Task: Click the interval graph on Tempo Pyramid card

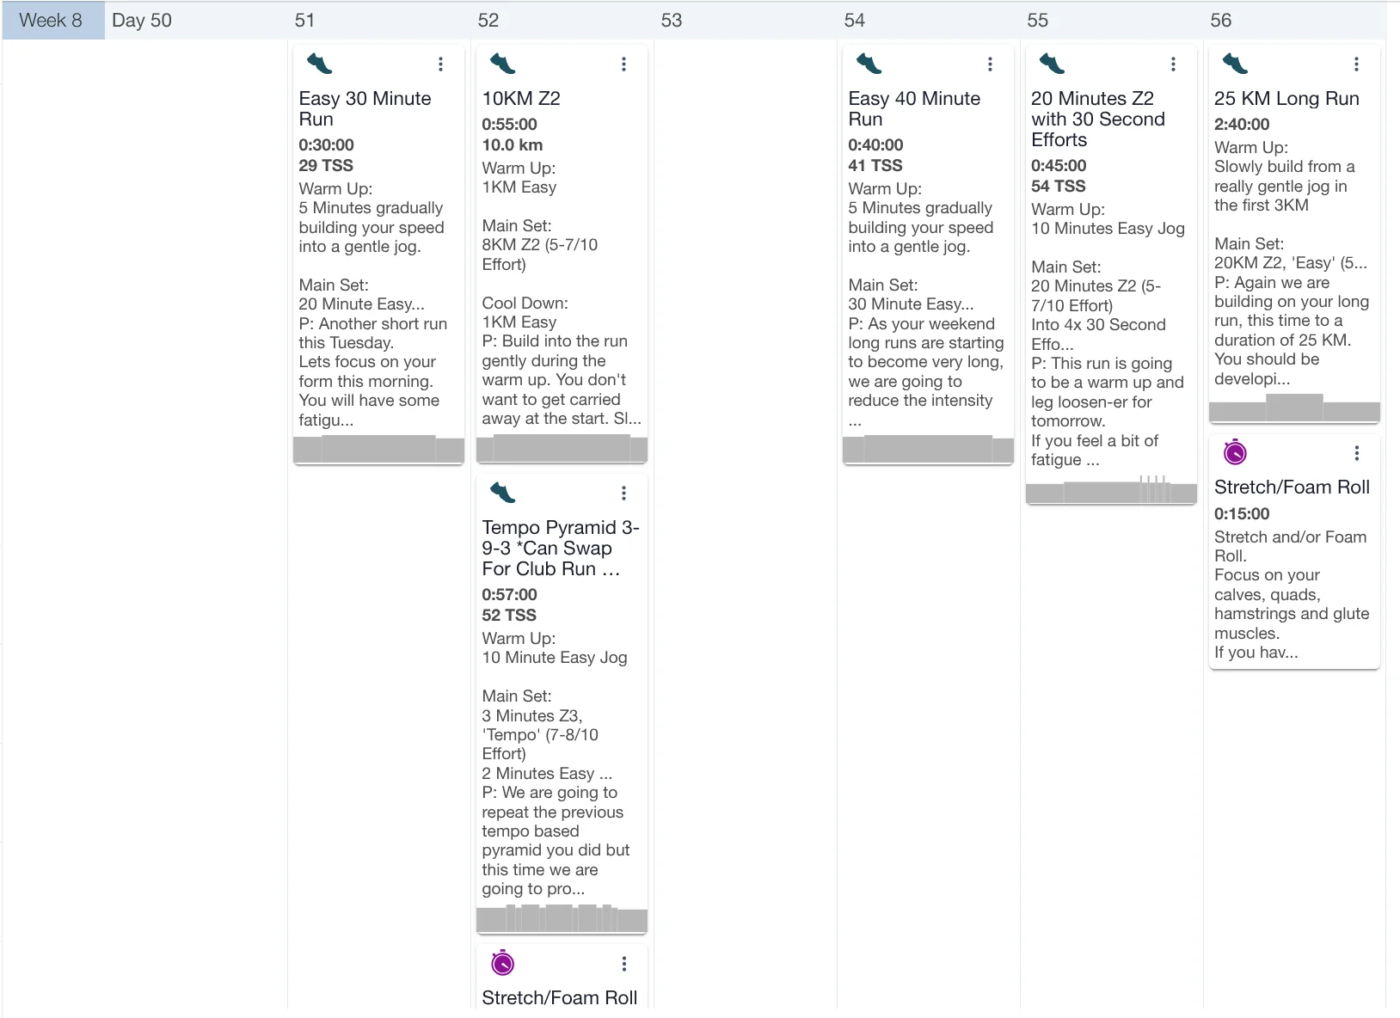Action: [562, 918]
